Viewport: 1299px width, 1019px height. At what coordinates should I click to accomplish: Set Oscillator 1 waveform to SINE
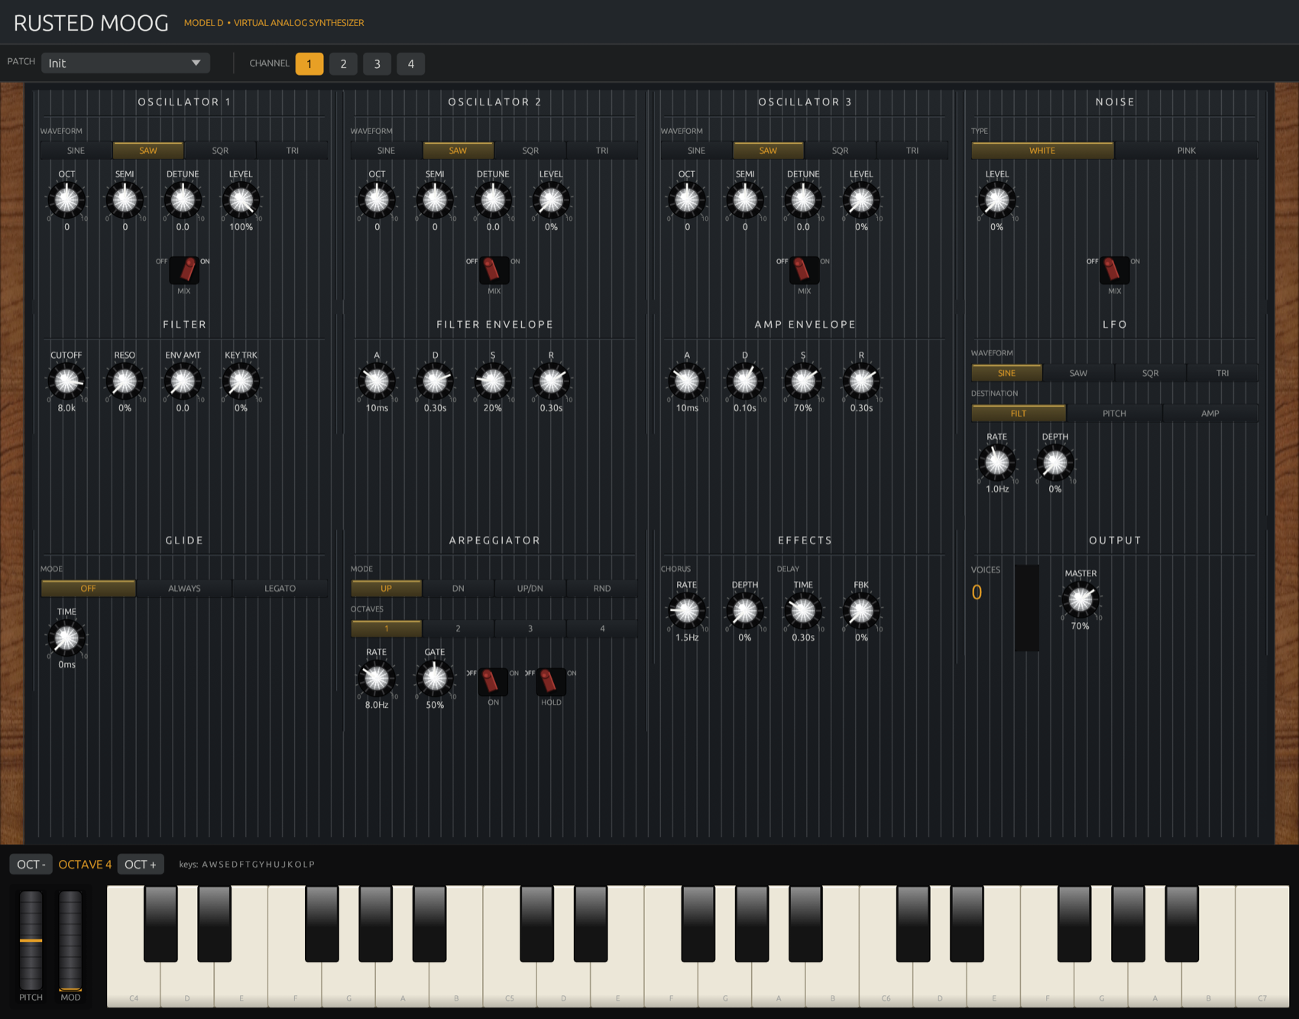pos(76,151)
